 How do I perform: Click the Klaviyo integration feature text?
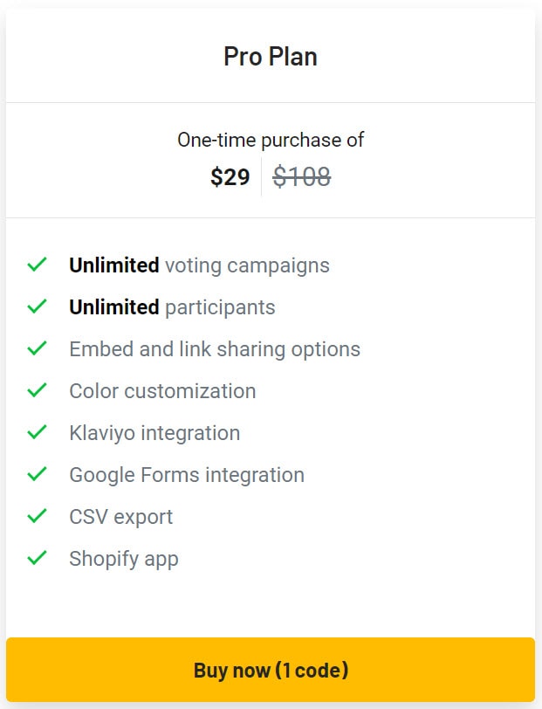tap(154, 432)
